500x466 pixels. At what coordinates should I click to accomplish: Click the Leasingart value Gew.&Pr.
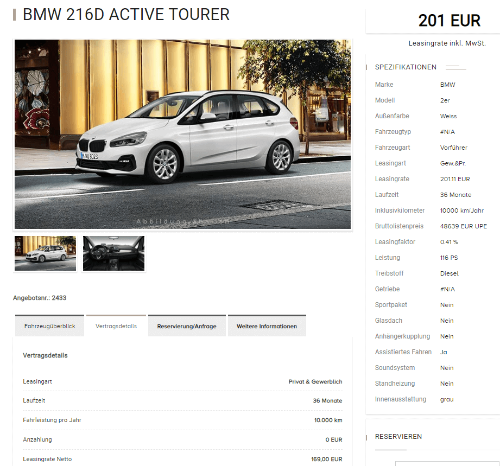tap(453, 163)
